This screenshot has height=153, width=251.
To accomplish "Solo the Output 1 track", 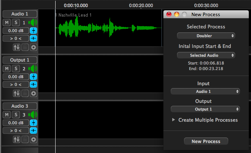I will click(x=15, y=69).
